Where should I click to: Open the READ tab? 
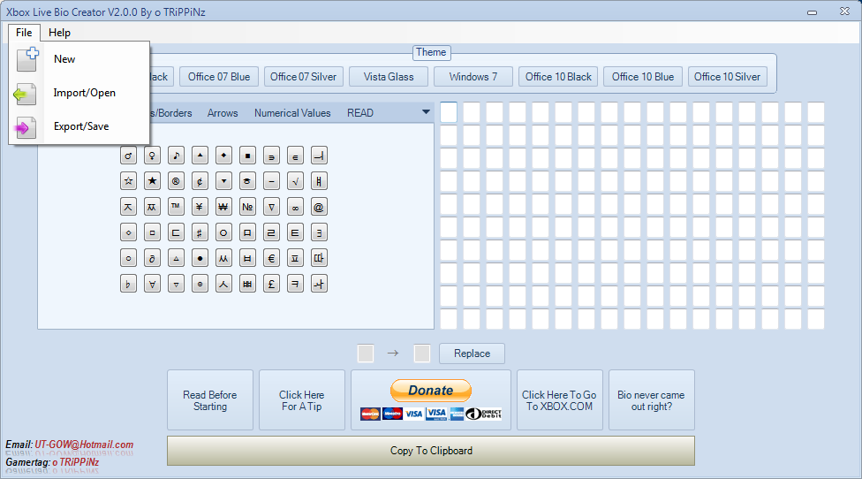[x=360, y=113]
